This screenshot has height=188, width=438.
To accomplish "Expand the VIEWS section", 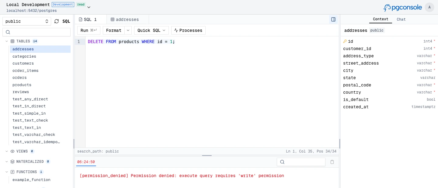I will click(7, 151).
